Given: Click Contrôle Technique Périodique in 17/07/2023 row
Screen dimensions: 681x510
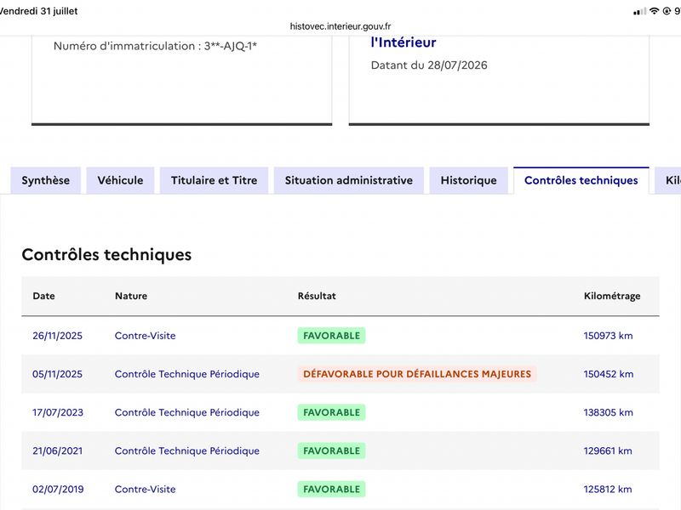Looking at the screenshot, I should [x=187, y=412].
